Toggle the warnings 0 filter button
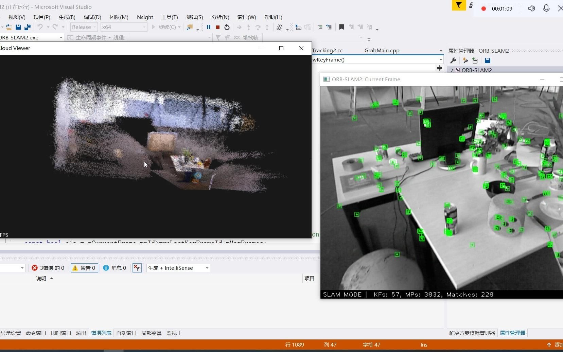The image size is (563, 352). [84, 268]
